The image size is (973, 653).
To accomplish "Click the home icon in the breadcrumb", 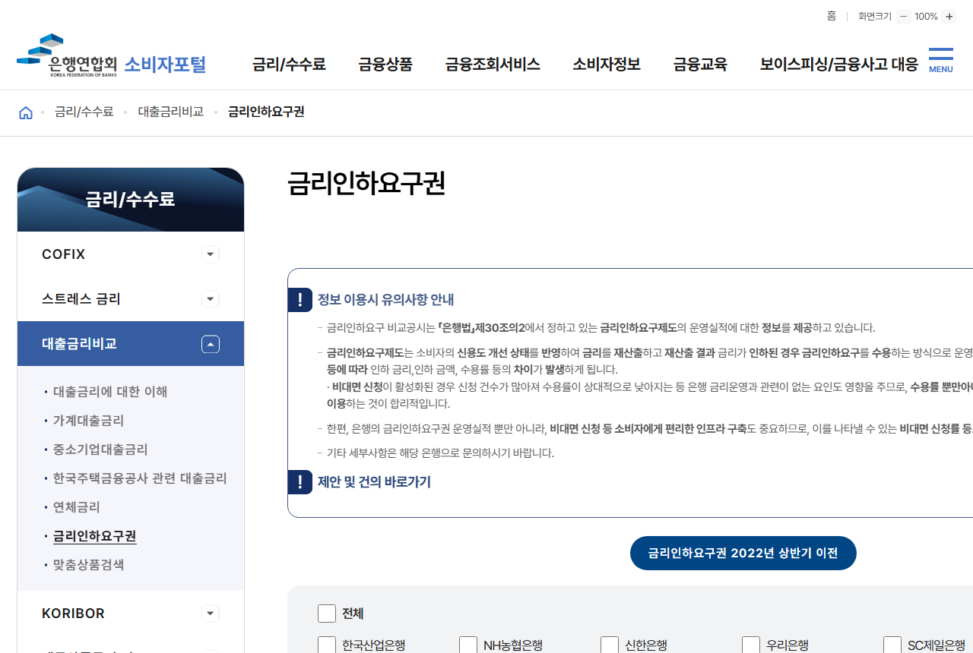I will (x=26, y=112).
